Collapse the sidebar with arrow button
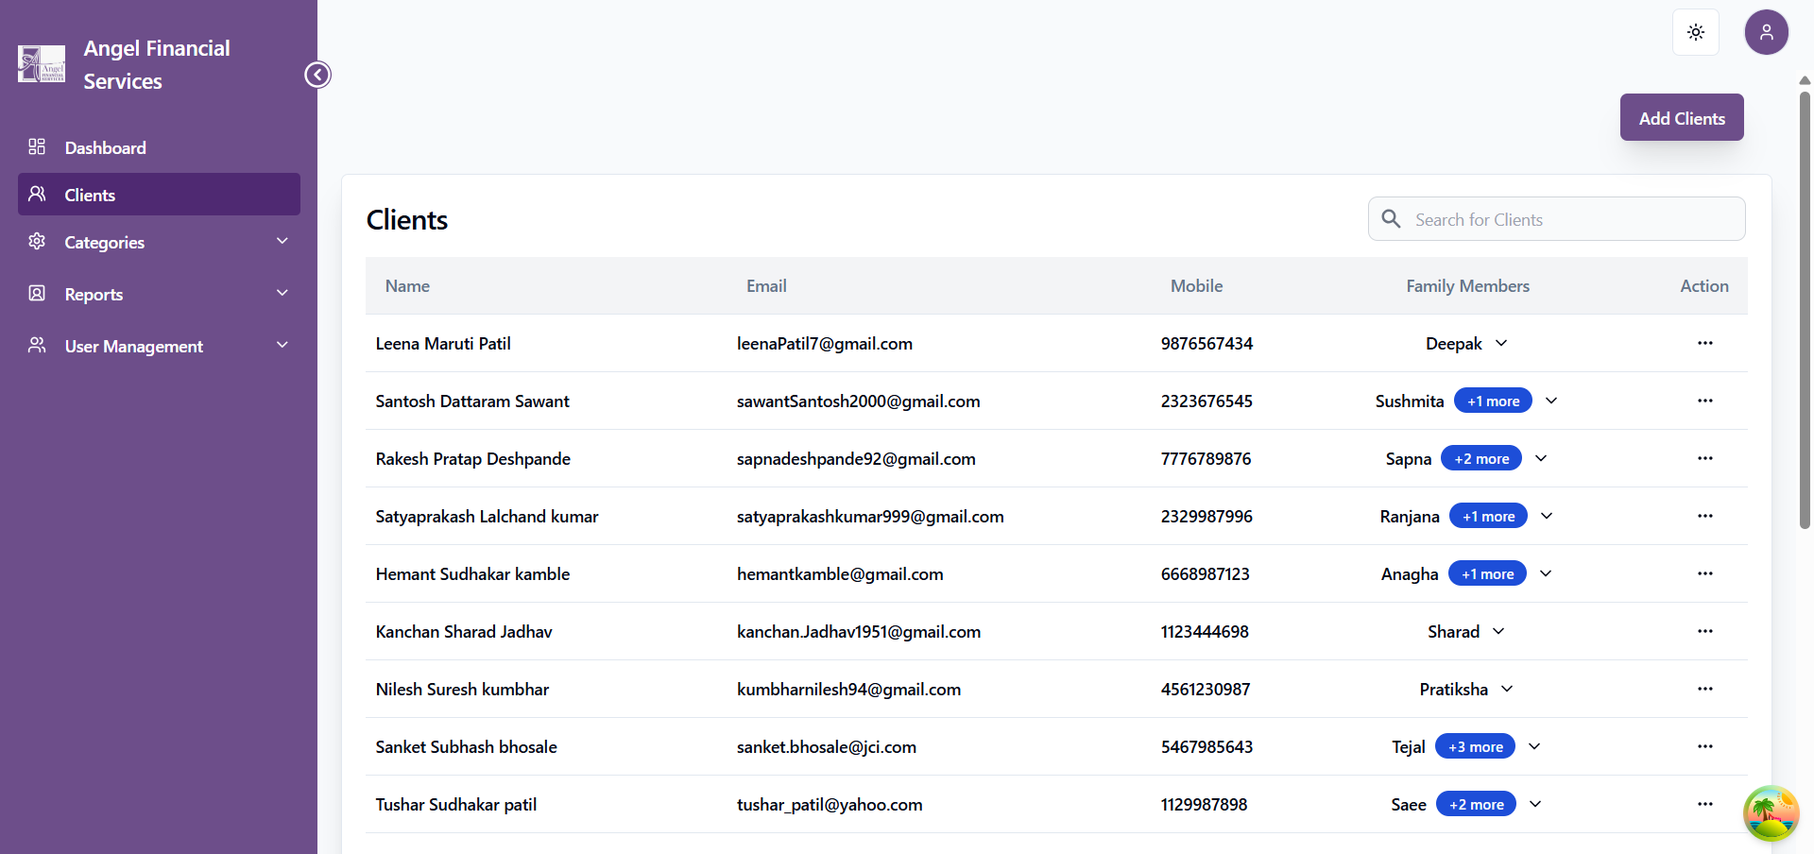 (317, 75)
